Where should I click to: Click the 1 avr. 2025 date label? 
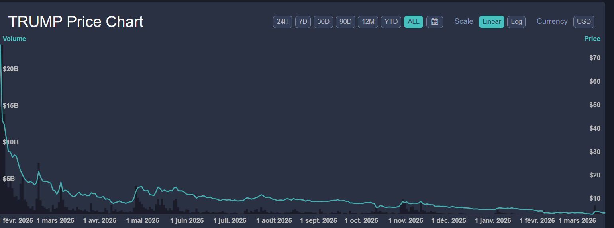click(100, 220)
